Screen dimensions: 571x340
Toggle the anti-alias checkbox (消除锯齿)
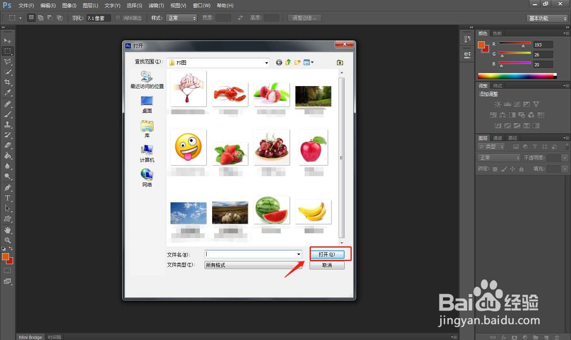tap(118, 18)
